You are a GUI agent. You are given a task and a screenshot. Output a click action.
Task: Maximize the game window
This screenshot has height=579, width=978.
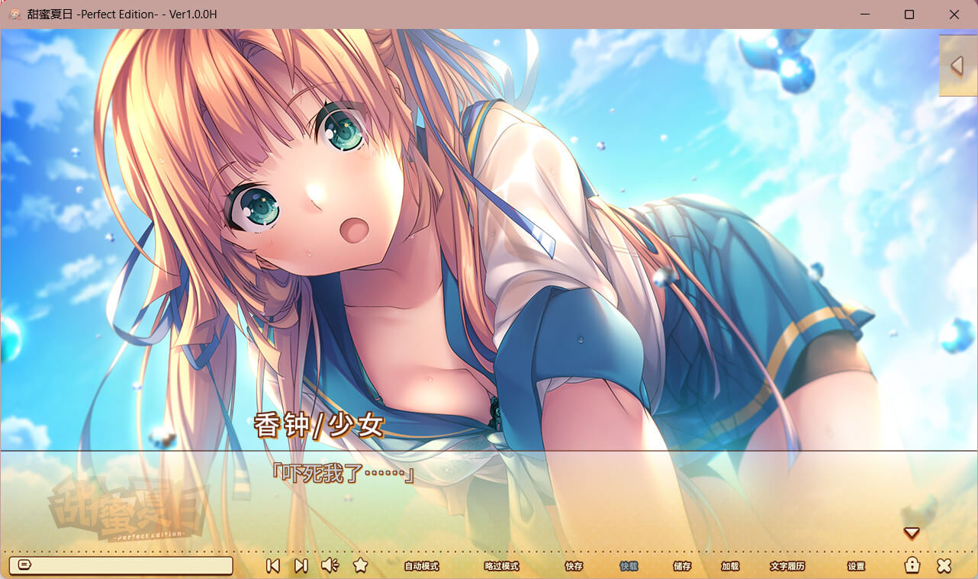pos(909,14)
